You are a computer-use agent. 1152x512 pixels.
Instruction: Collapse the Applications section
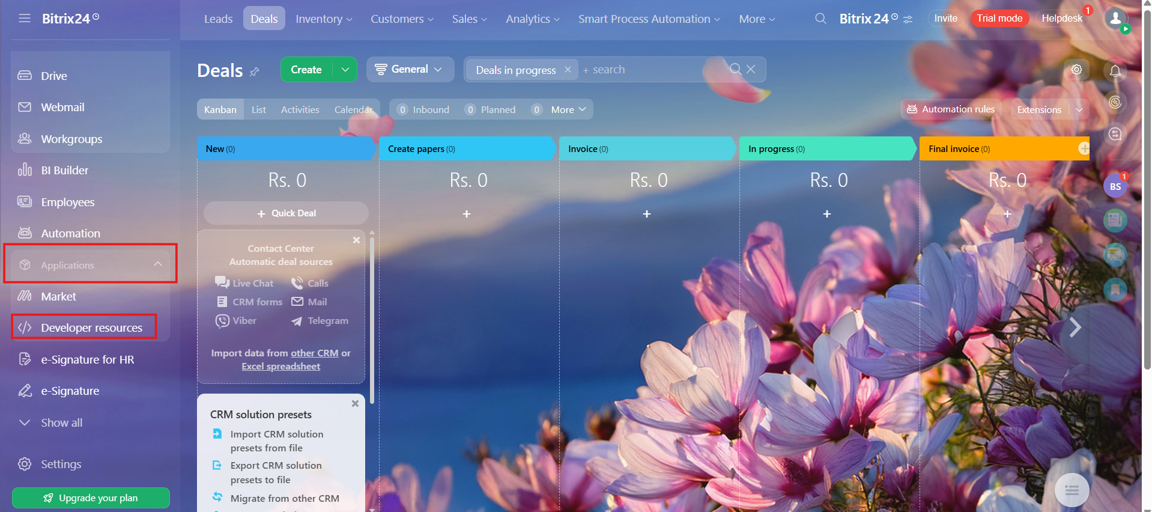158,264
